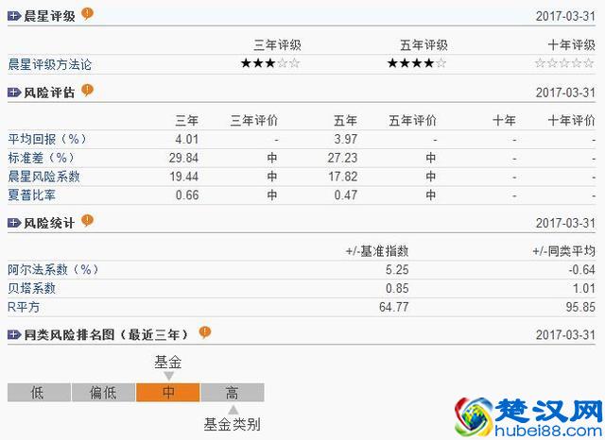Viewport: 605px width, 440px height.
Task: Click the +/-基准指数 column header
Action: coord(377,251)
